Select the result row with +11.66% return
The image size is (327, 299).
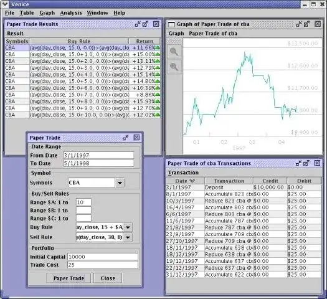(83, 48)
